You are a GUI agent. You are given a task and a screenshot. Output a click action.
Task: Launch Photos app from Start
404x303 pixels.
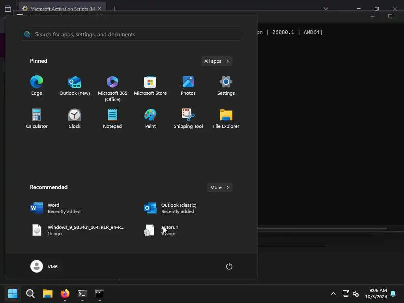click(188, 86)
